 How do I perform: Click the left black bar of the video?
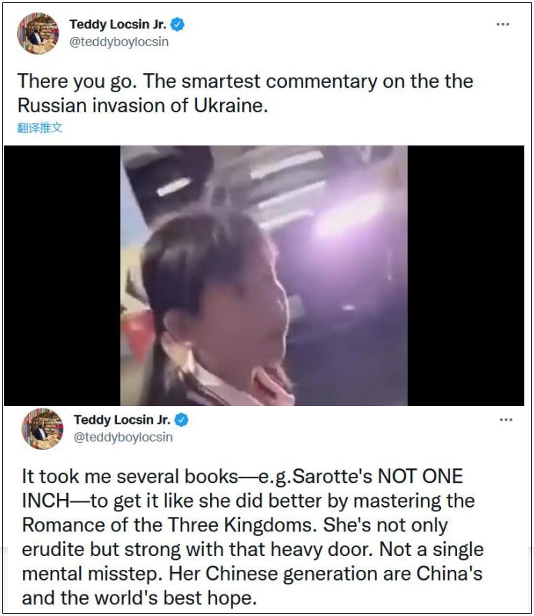(x=62, y=275)
